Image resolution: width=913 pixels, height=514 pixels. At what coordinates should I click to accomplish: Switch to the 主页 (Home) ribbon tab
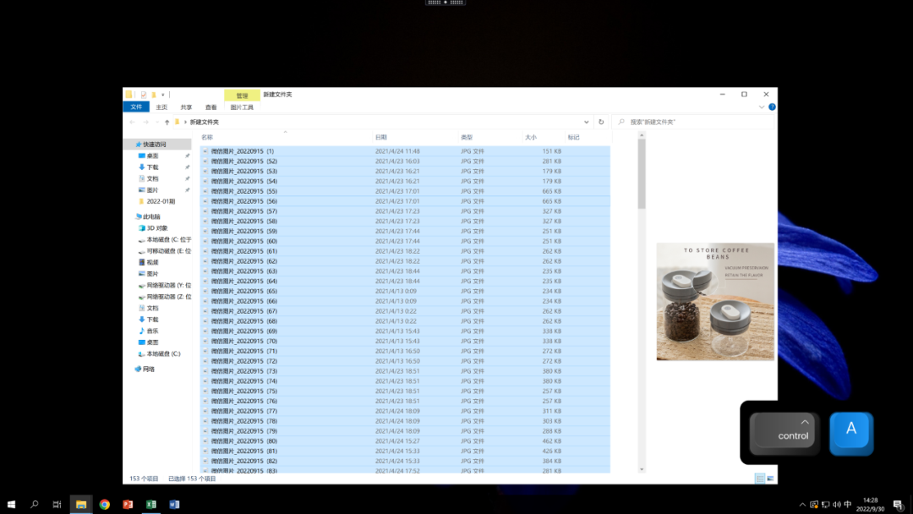[x=161, y=107]
